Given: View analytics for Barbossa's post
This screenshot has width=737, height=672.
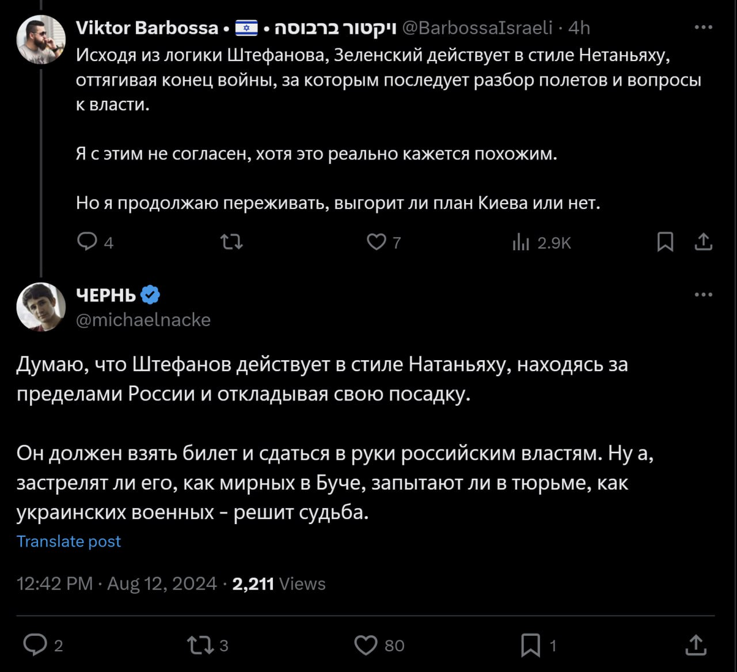Looking at the screenshot, I should click(521, 243).
